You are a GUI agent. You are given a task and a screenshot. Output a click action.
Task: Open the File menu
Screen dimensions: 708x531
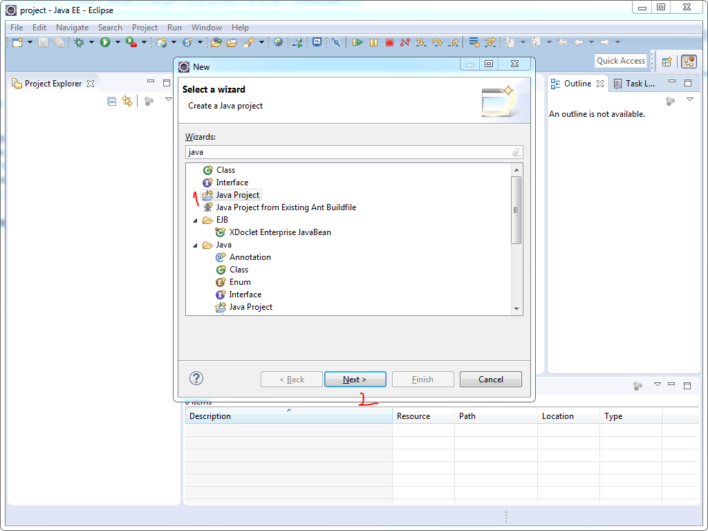pos(17,28)
